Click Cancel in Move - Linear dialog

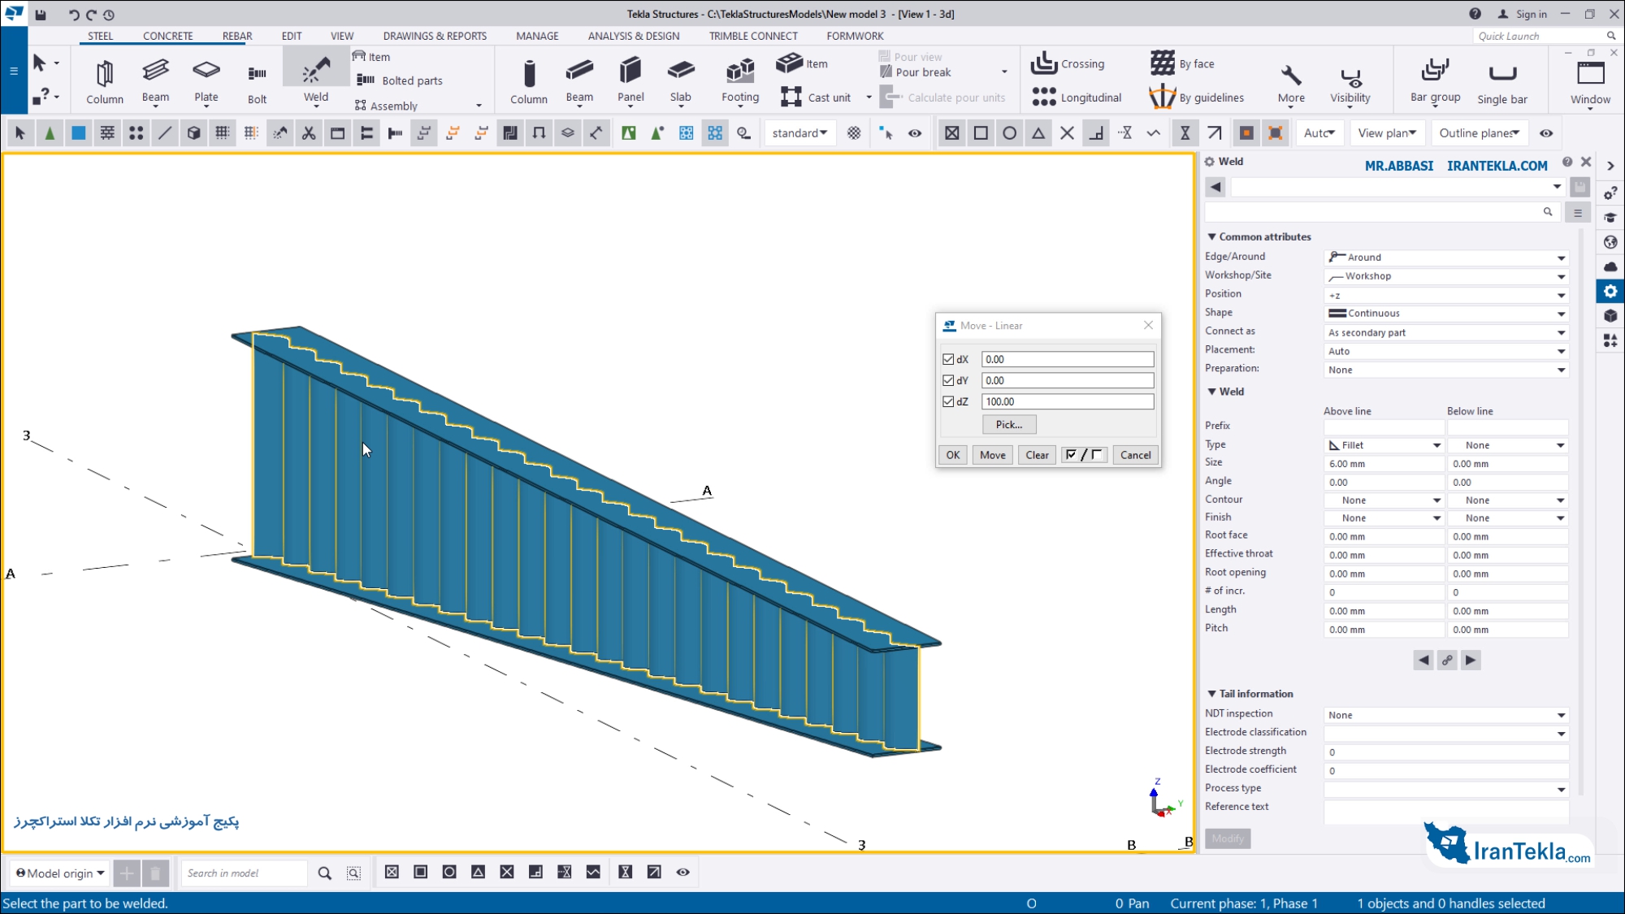pyautogui.click(x=1135, y=455)
